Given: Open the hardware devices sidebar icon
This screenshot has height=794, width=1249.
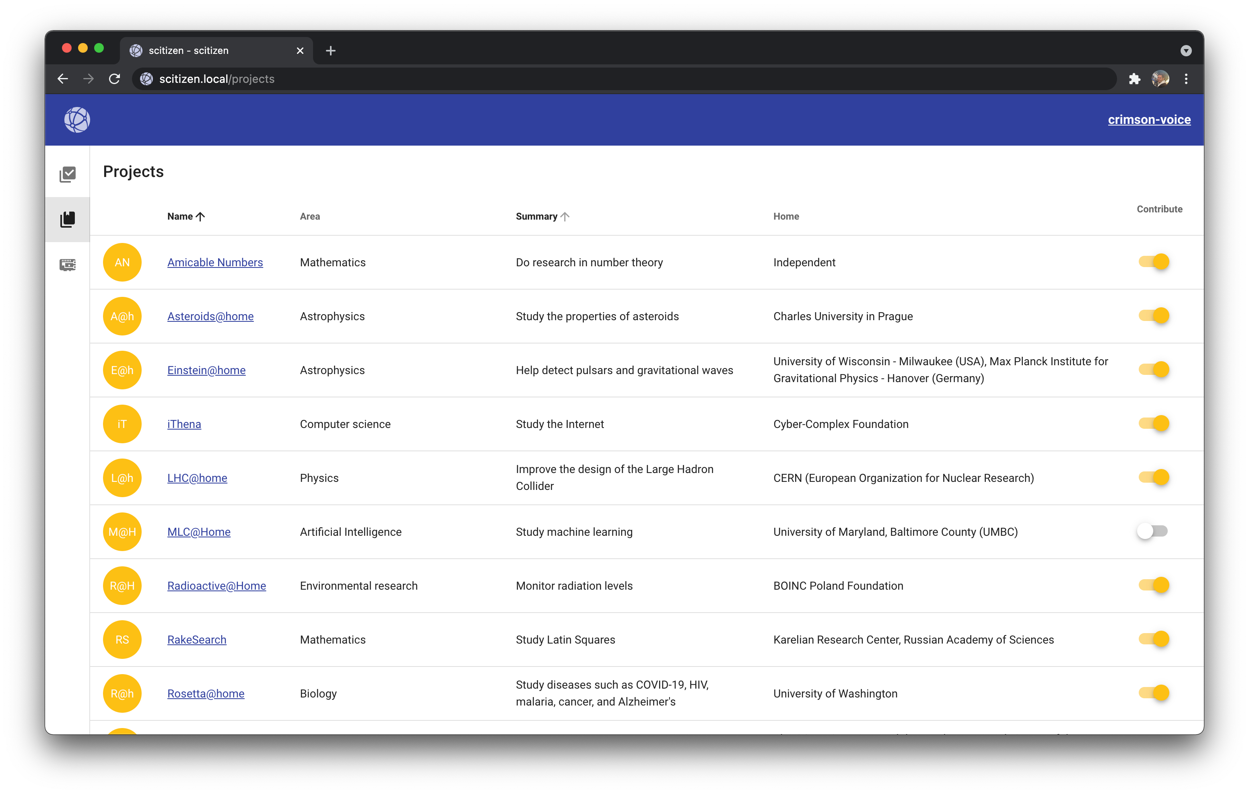Looking at the screenshot, I should [x=68, y=265].
